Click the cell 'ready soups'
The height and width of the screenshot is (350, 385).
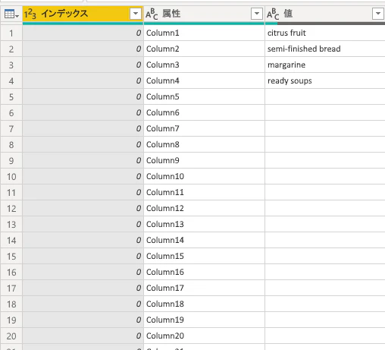point(325,80)
